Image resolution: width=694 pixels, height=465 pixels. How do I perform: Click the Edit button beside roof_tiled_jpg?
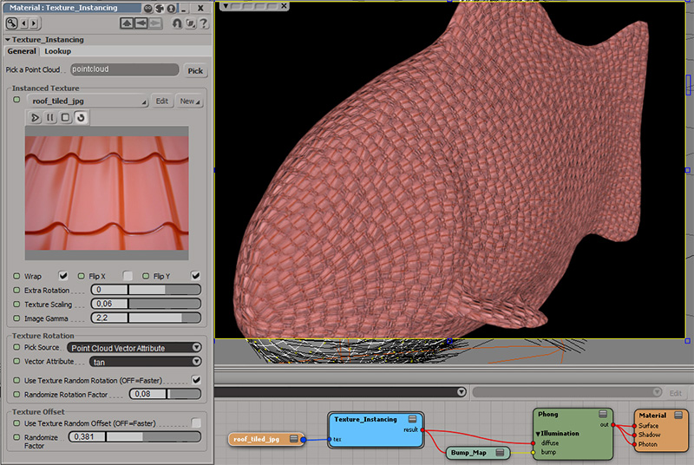click(162, 102)
